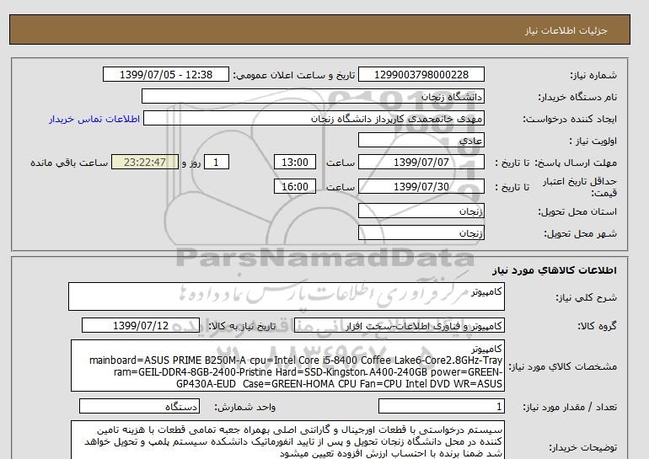Click the واحد شمارش field دستگاه

pyautogui.click(x=139, y=407)
